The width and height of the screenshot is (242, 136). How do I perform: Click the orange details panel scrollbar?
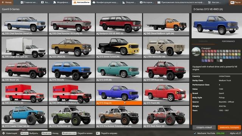pos(191,109)
